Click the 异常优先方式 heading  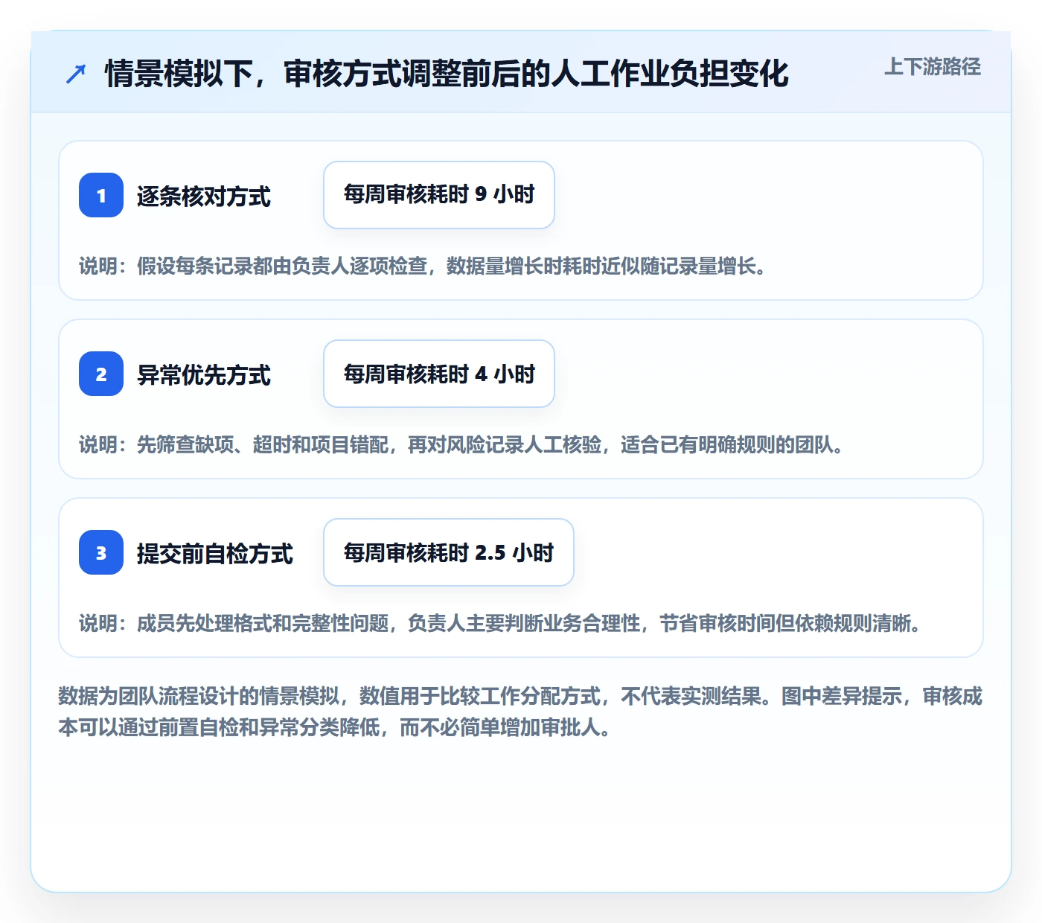pyautogui.click(x=203, y=375)
